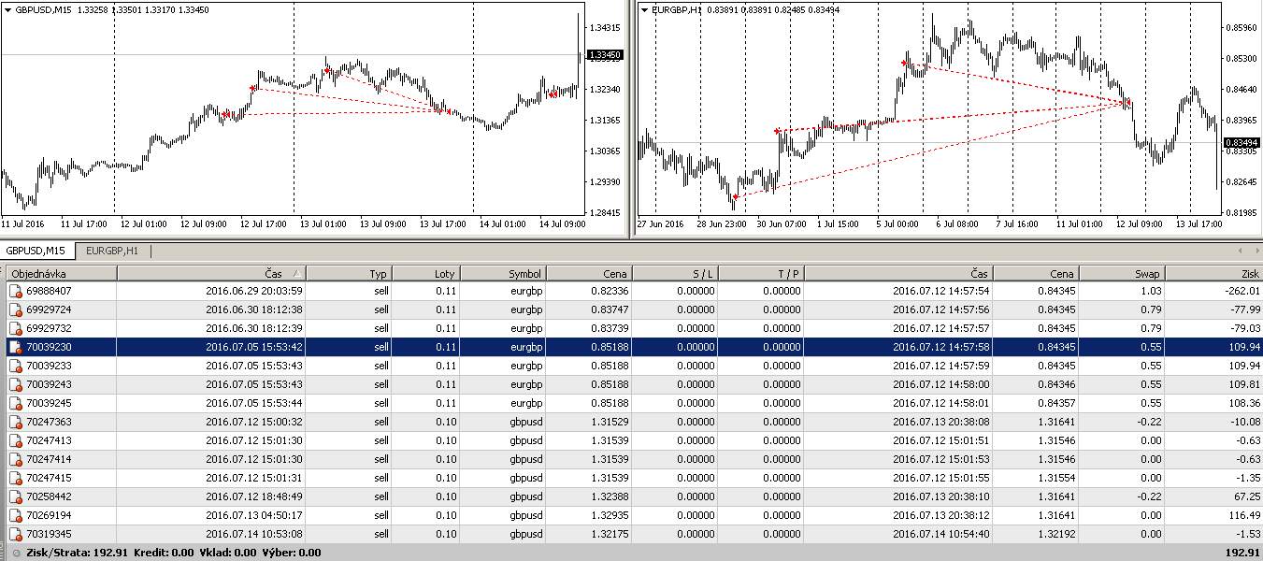Image resolution: width=1263 pixels, height=561 pixels.
Task: Click the right chart-tab scroll arrow
Action: [1256, 251]
